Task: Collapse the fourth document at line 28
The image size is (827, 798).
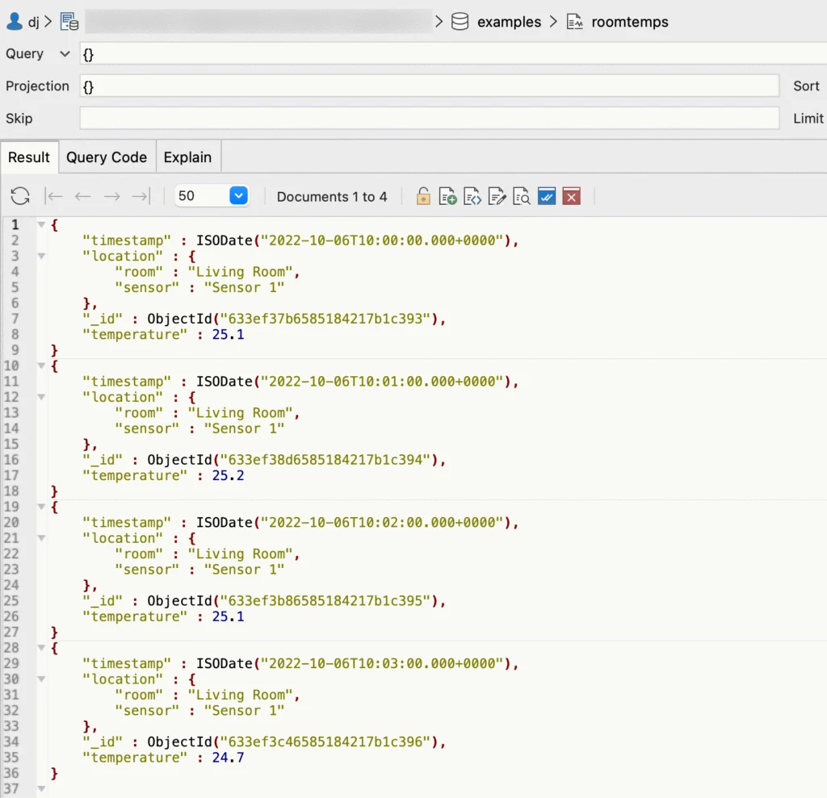Action: (41, 648)
